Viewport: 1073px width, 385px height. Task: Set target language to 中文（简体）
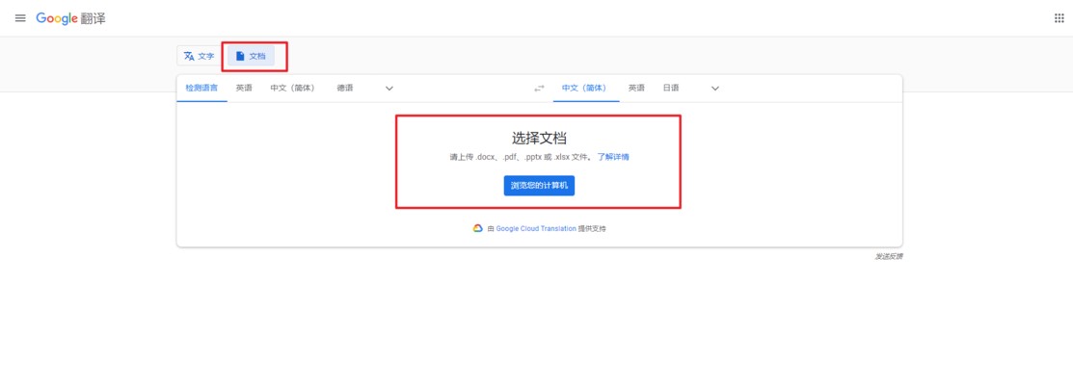pos(585,89)
